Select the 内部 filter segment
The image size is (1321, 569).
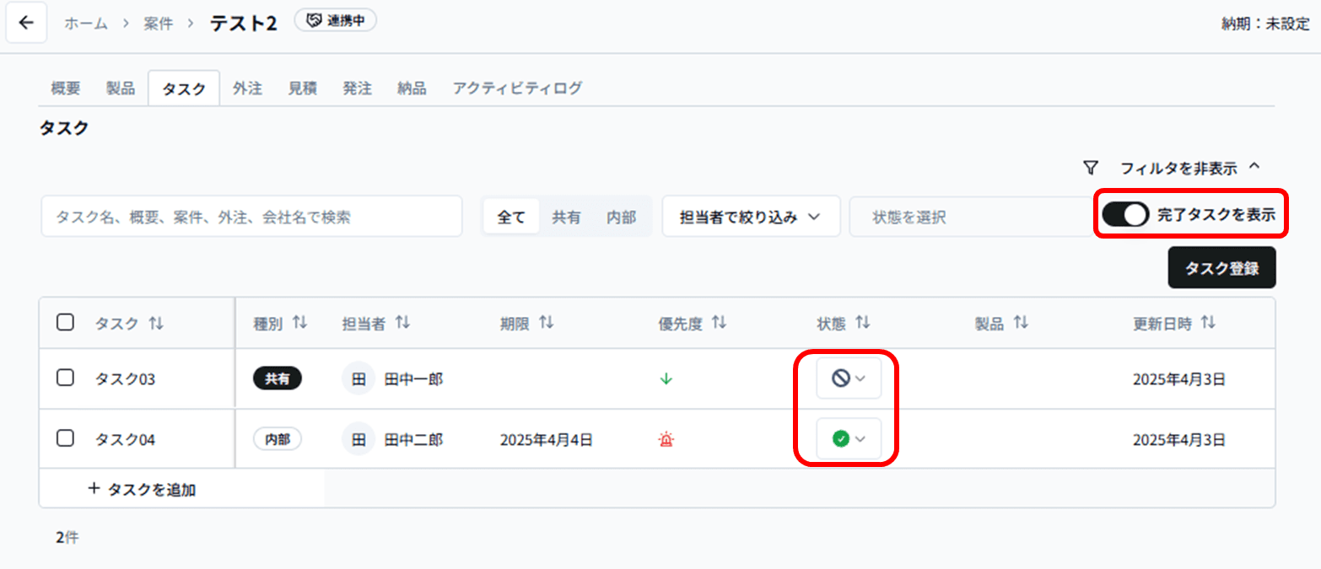click(x=623, y=216)
